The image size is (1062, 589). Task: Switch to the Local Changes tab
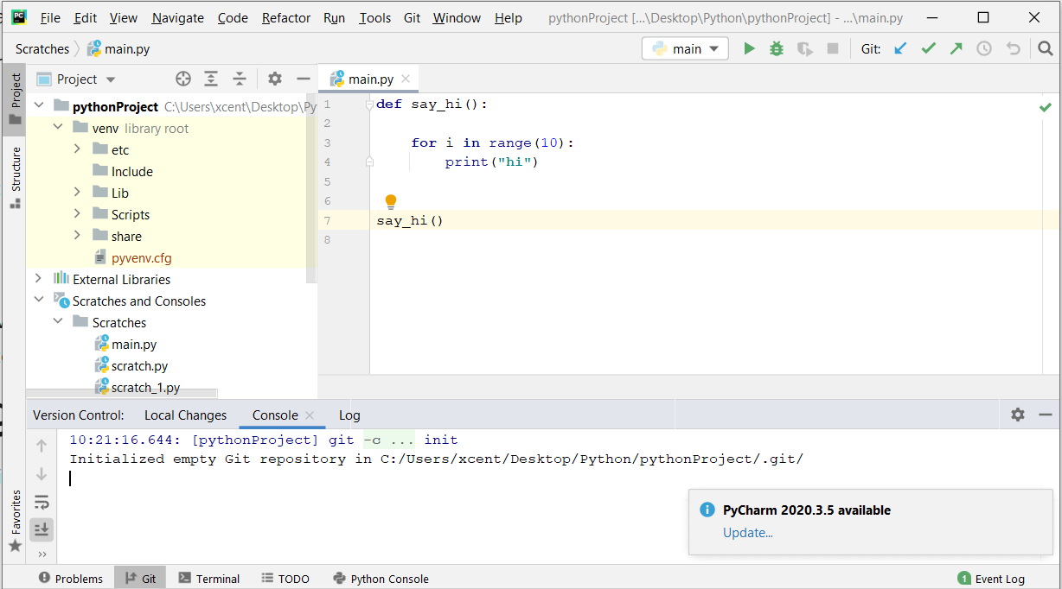tap(185, 415)
